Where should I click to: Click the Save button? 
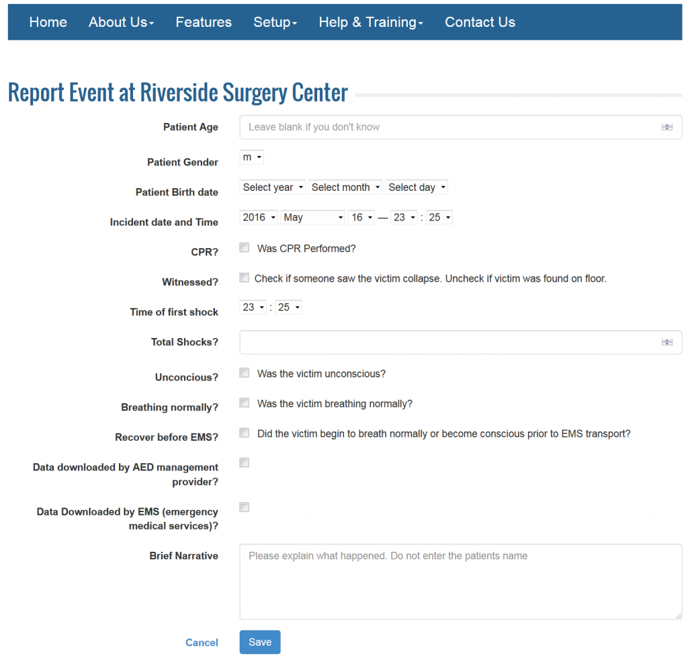coord(259,642)
